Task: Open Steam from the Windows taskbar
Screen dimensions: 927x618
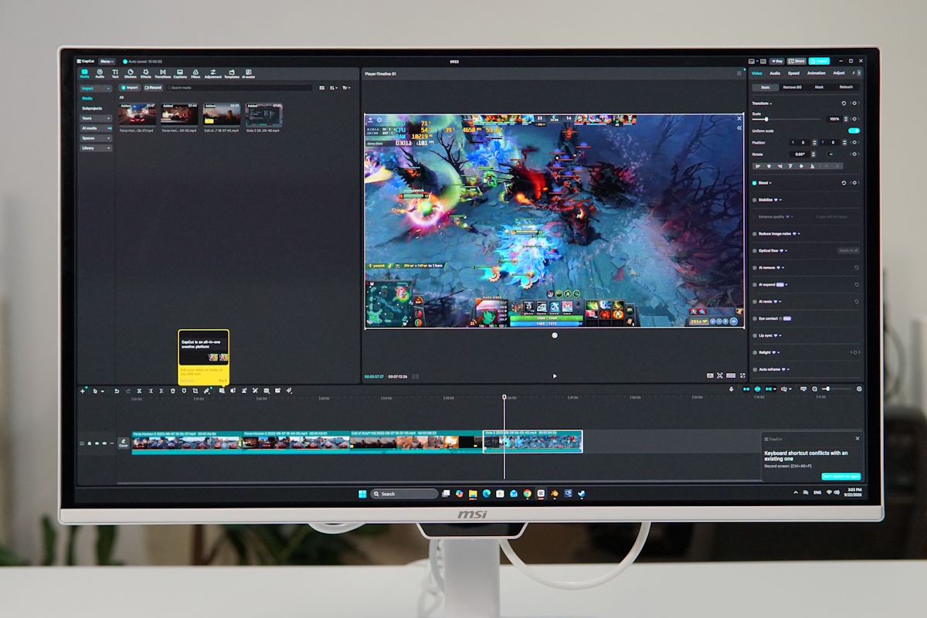Action: click(x=581, y=494)
